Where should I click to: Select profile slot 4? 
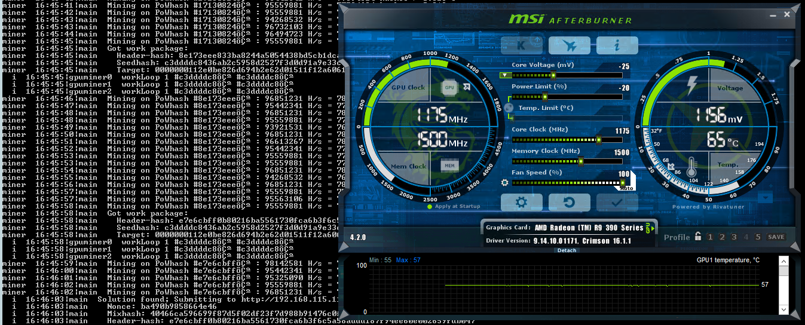746,237
